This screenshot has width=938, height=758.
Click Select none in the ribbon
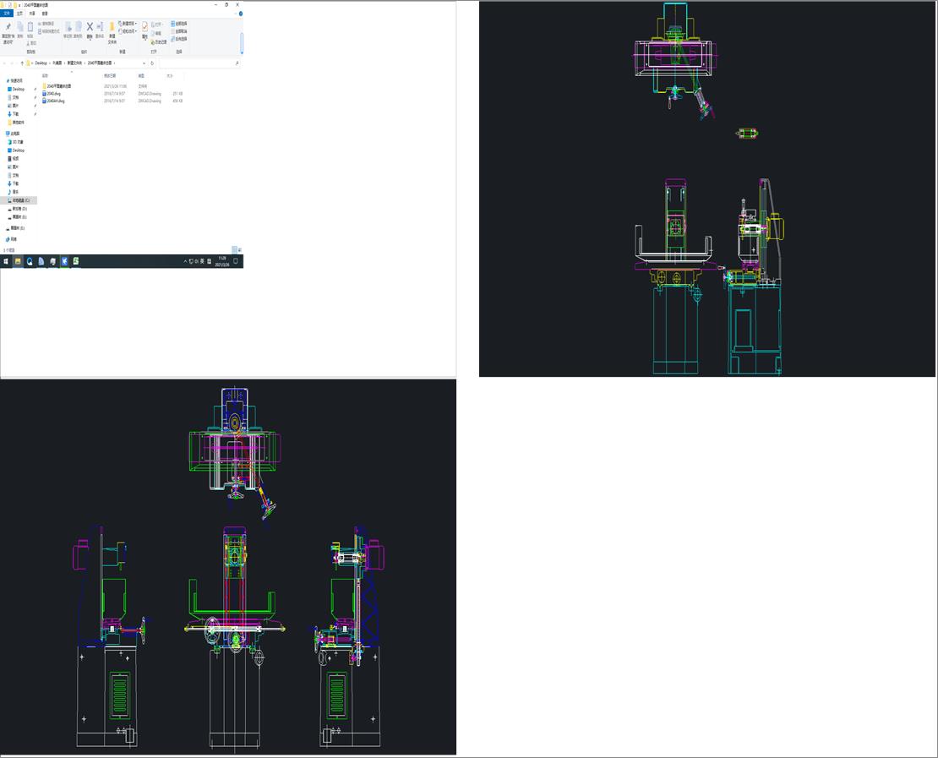point(179,31)
